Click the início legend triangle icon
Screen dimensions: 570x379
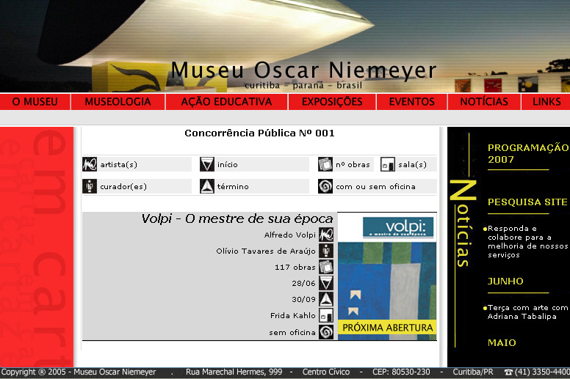207,164
